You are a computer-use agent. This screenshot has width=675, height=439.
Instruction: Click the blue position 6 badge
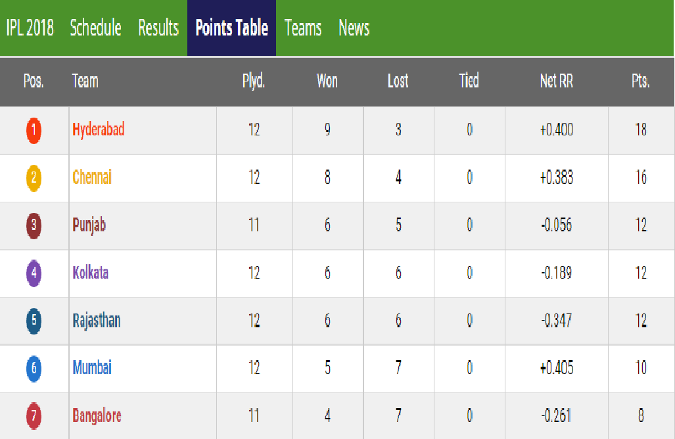(x=34, y=368)
